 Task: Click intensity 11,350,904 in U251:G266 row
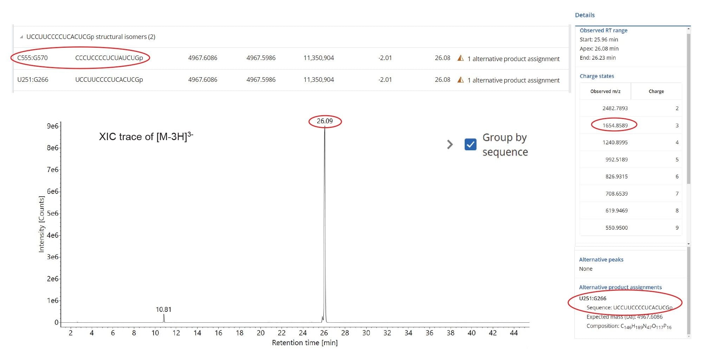(319, 80)
